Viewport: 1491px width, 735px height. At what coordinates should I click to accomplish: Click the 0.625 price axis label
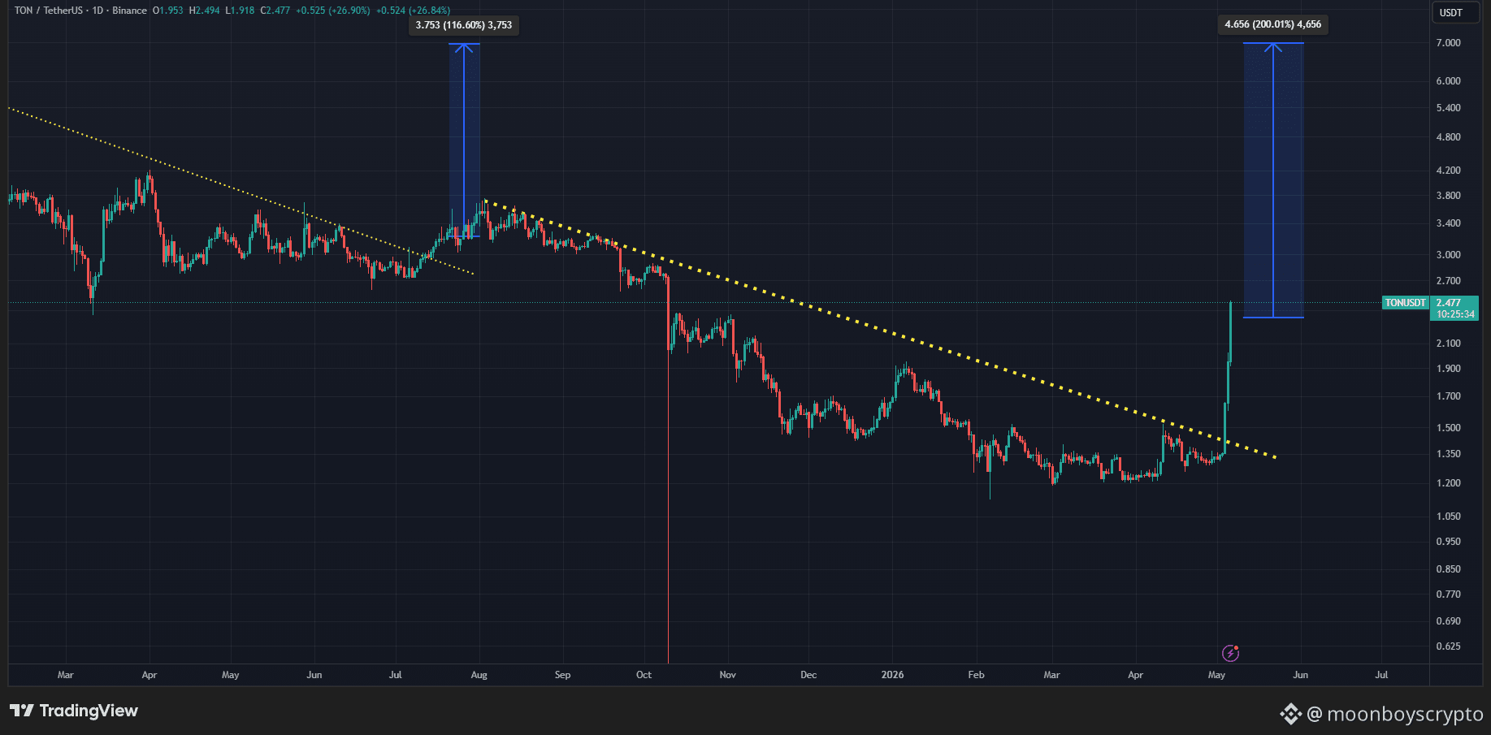pos(1448,646)
